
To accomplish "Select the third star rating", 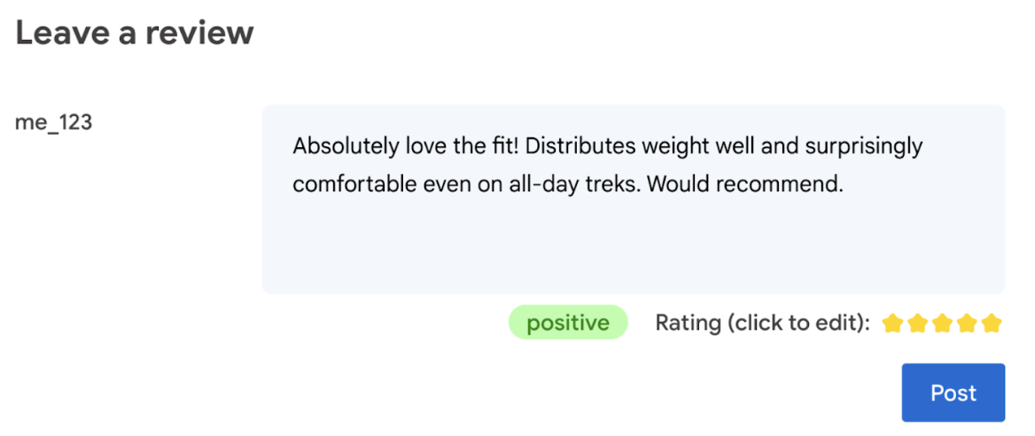I will [942, 323].
